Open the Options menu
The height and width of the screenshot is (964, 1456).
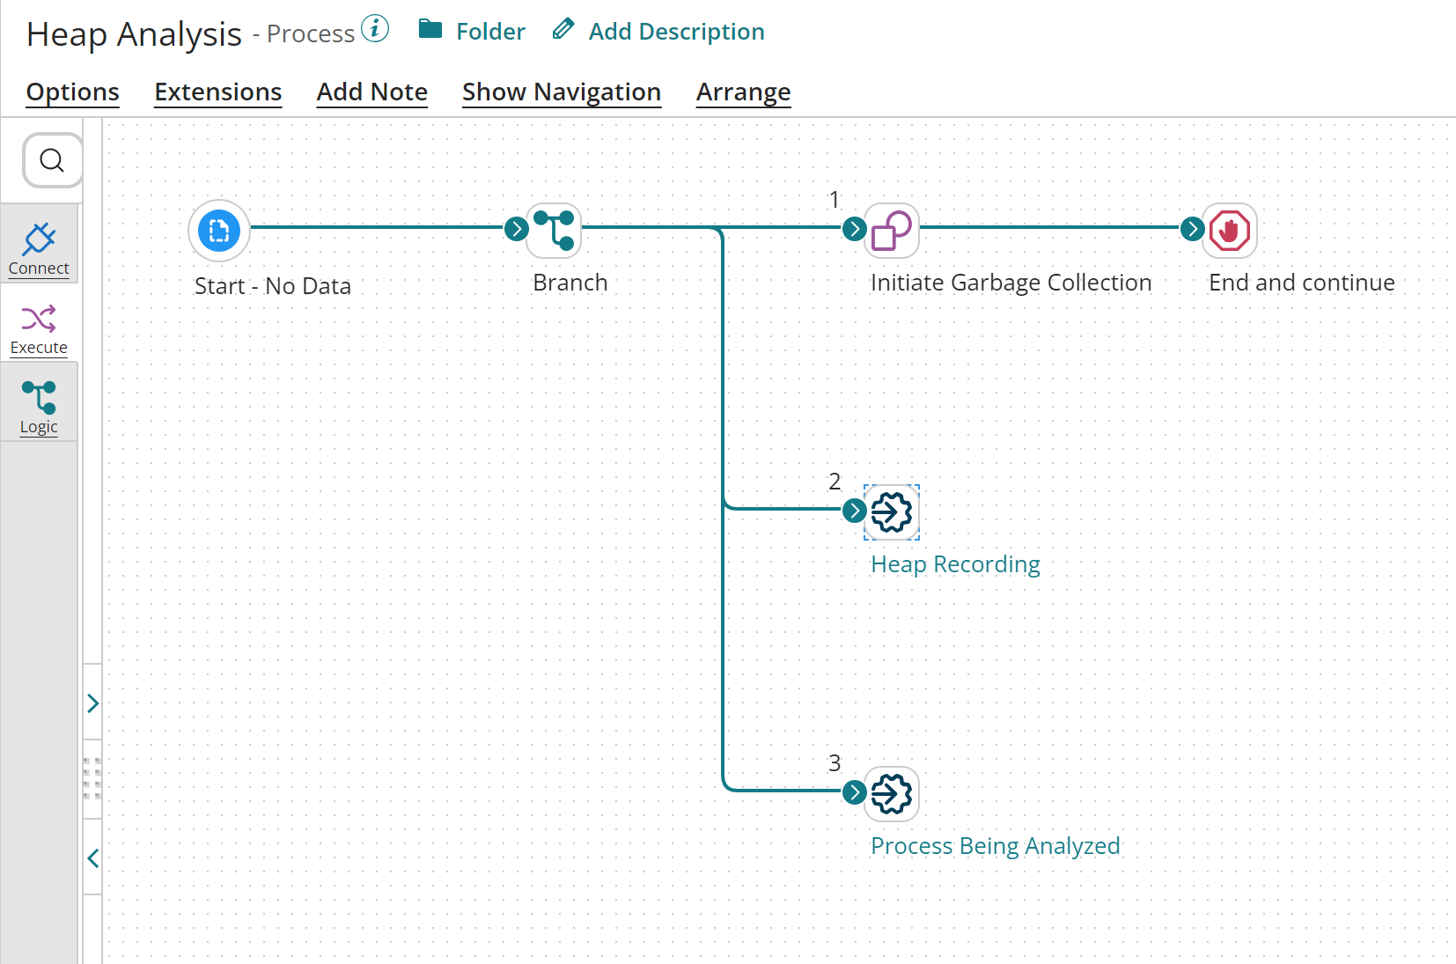[x=73, y=92]
